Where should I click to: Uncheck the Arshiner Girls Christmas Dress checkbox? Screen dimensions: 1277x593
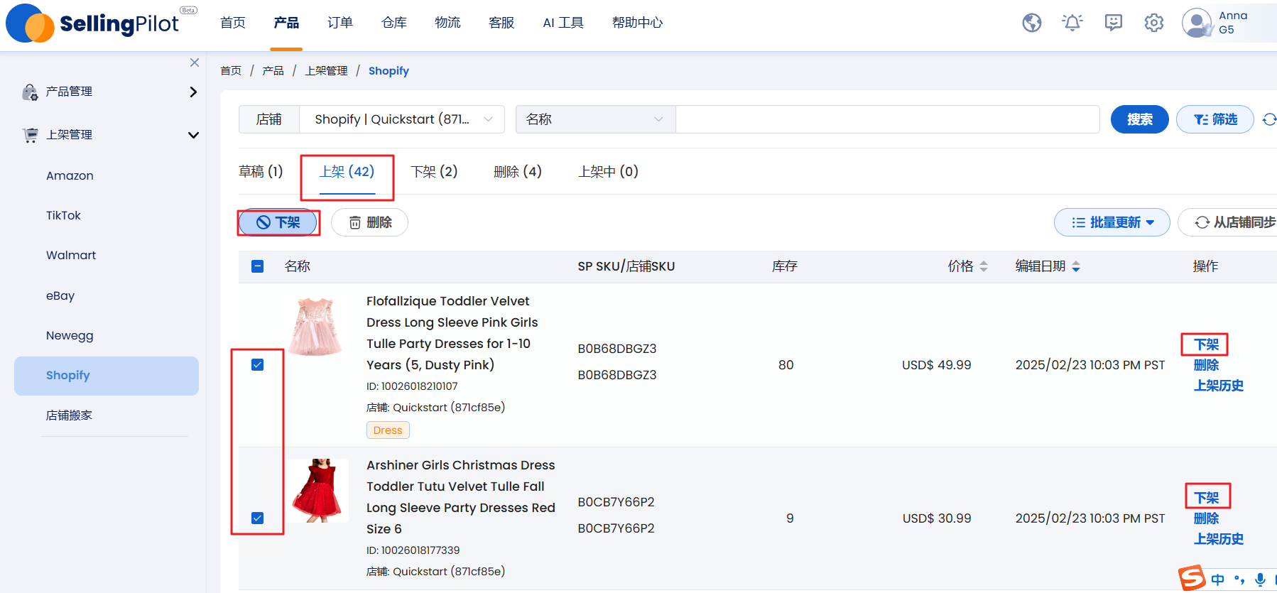click(x=258, y=518)
